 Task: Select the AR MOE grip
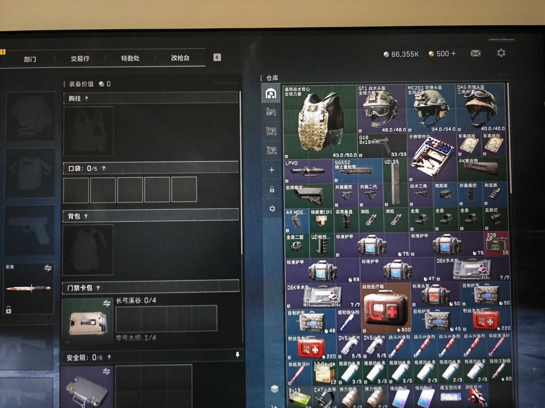click(297, 221)
